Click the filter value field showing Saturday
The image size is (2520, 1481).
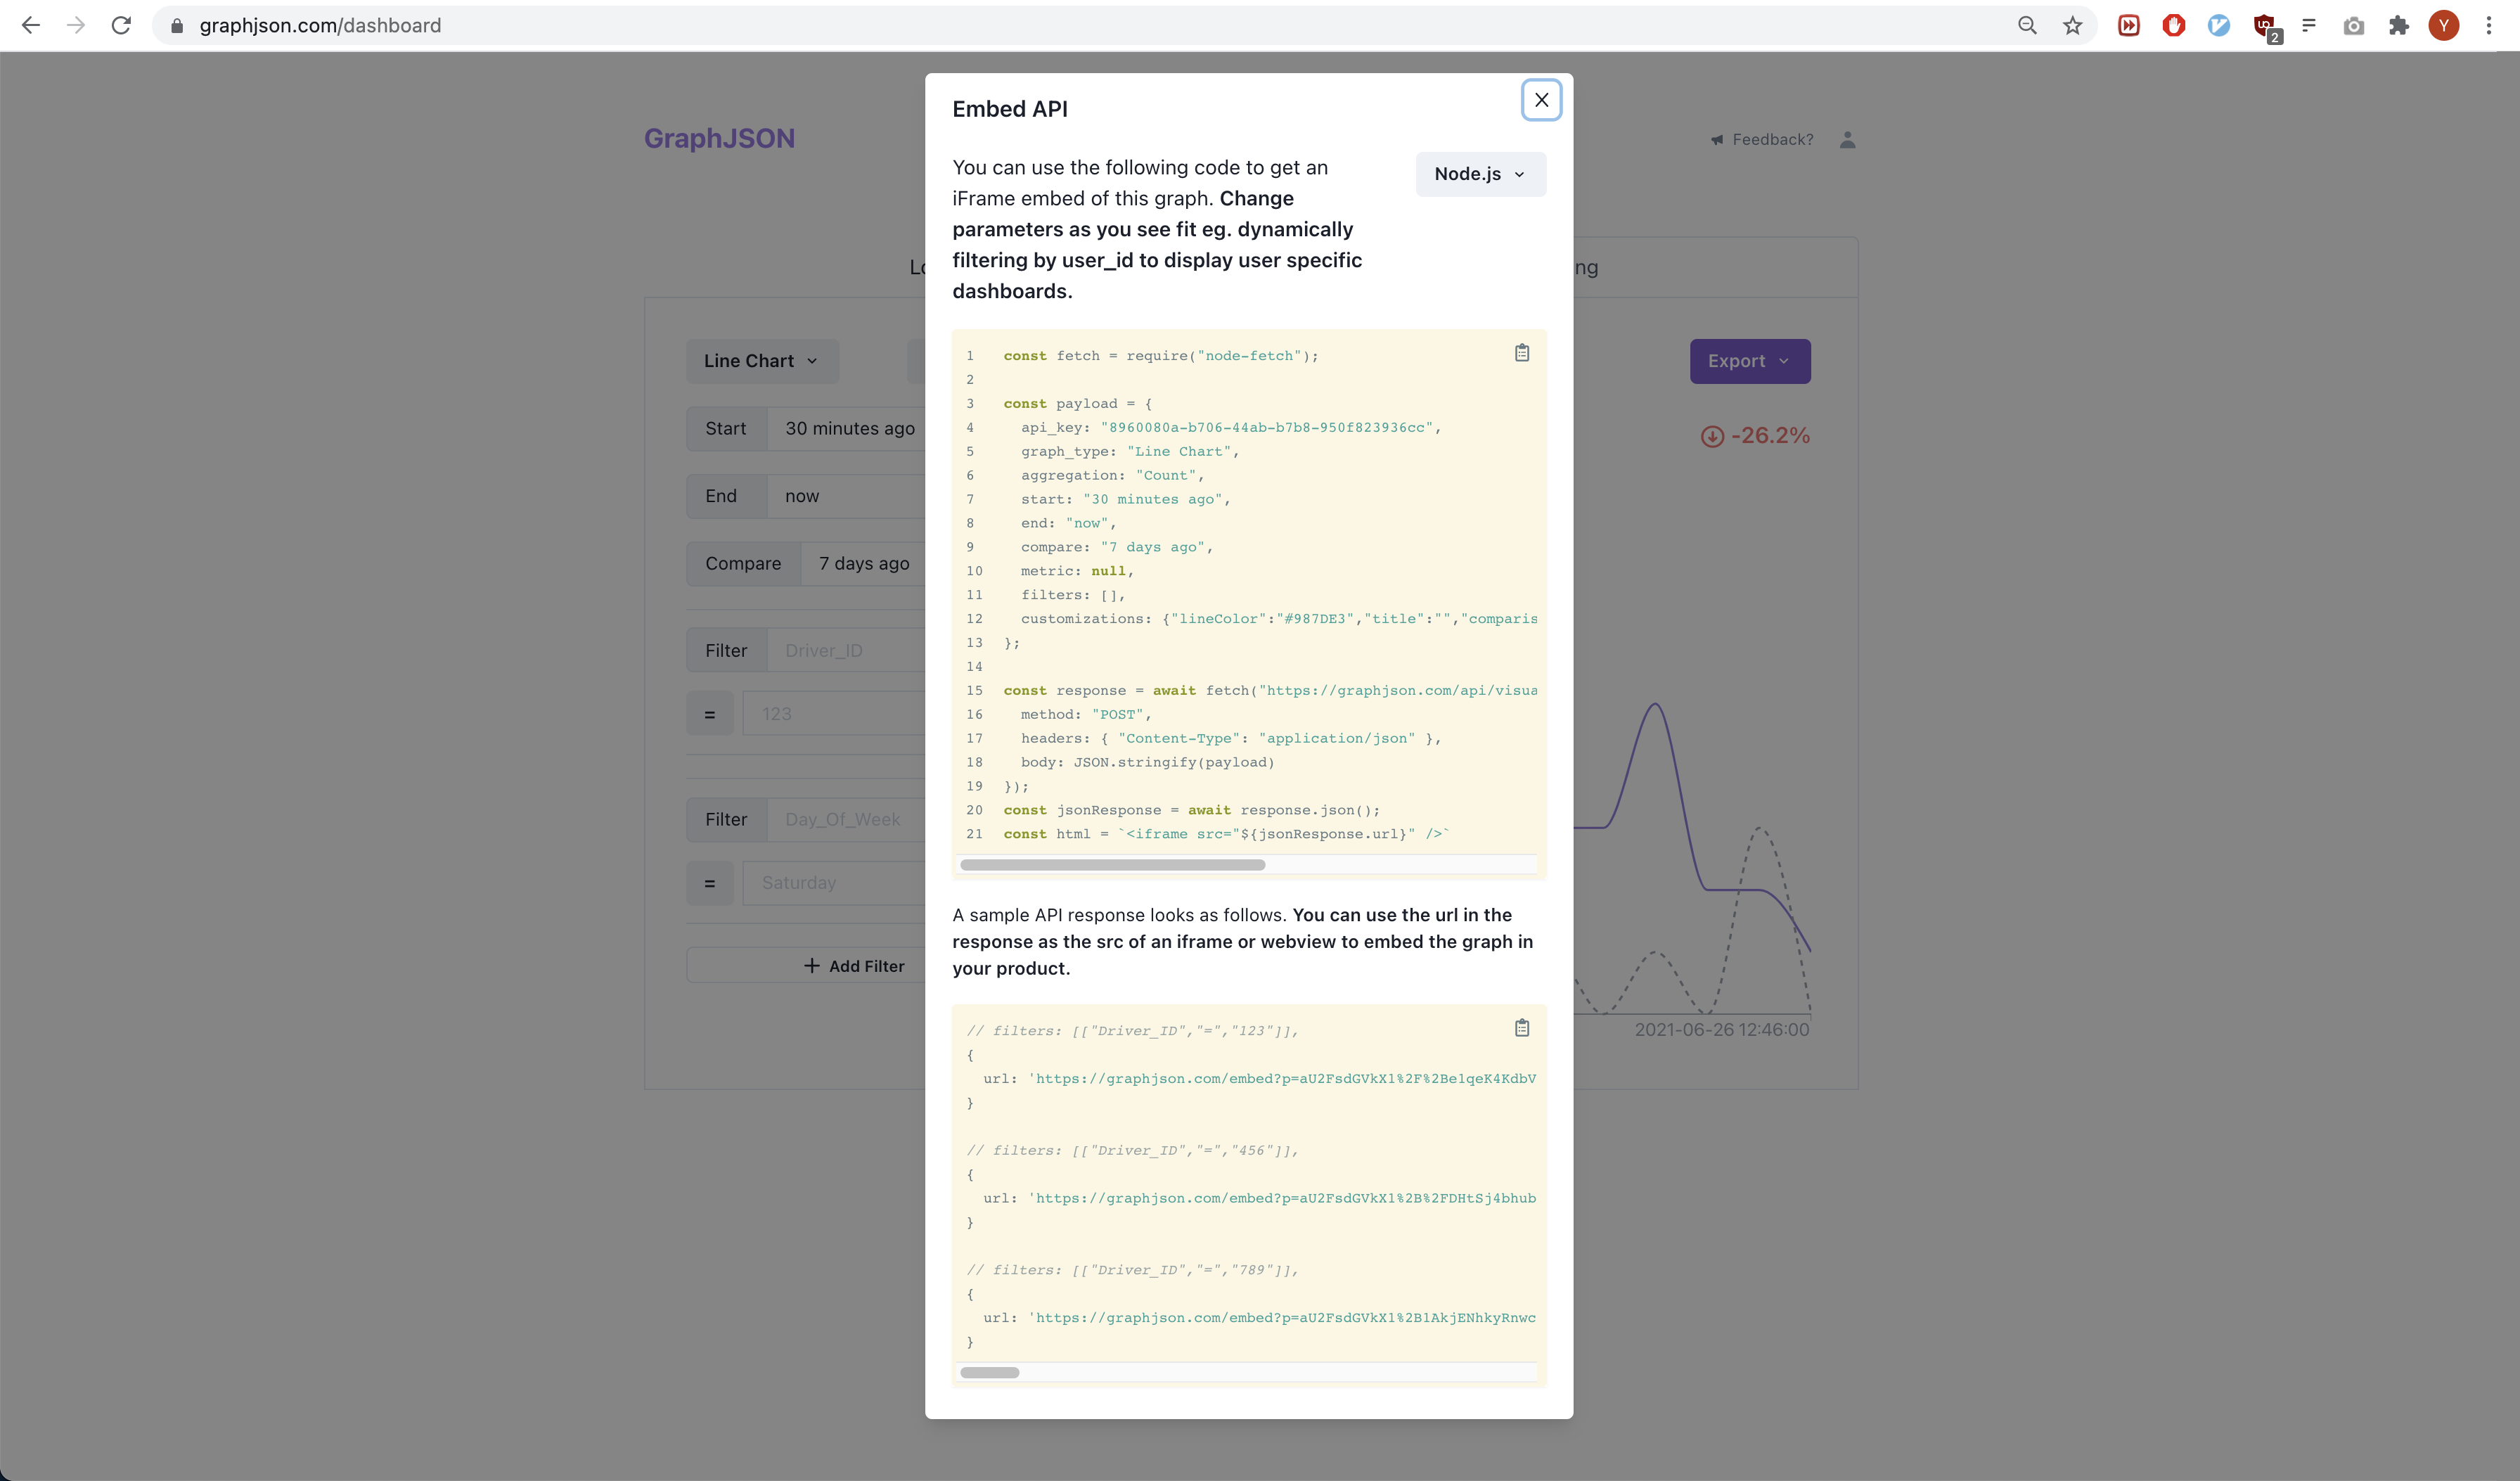point(835,883)
